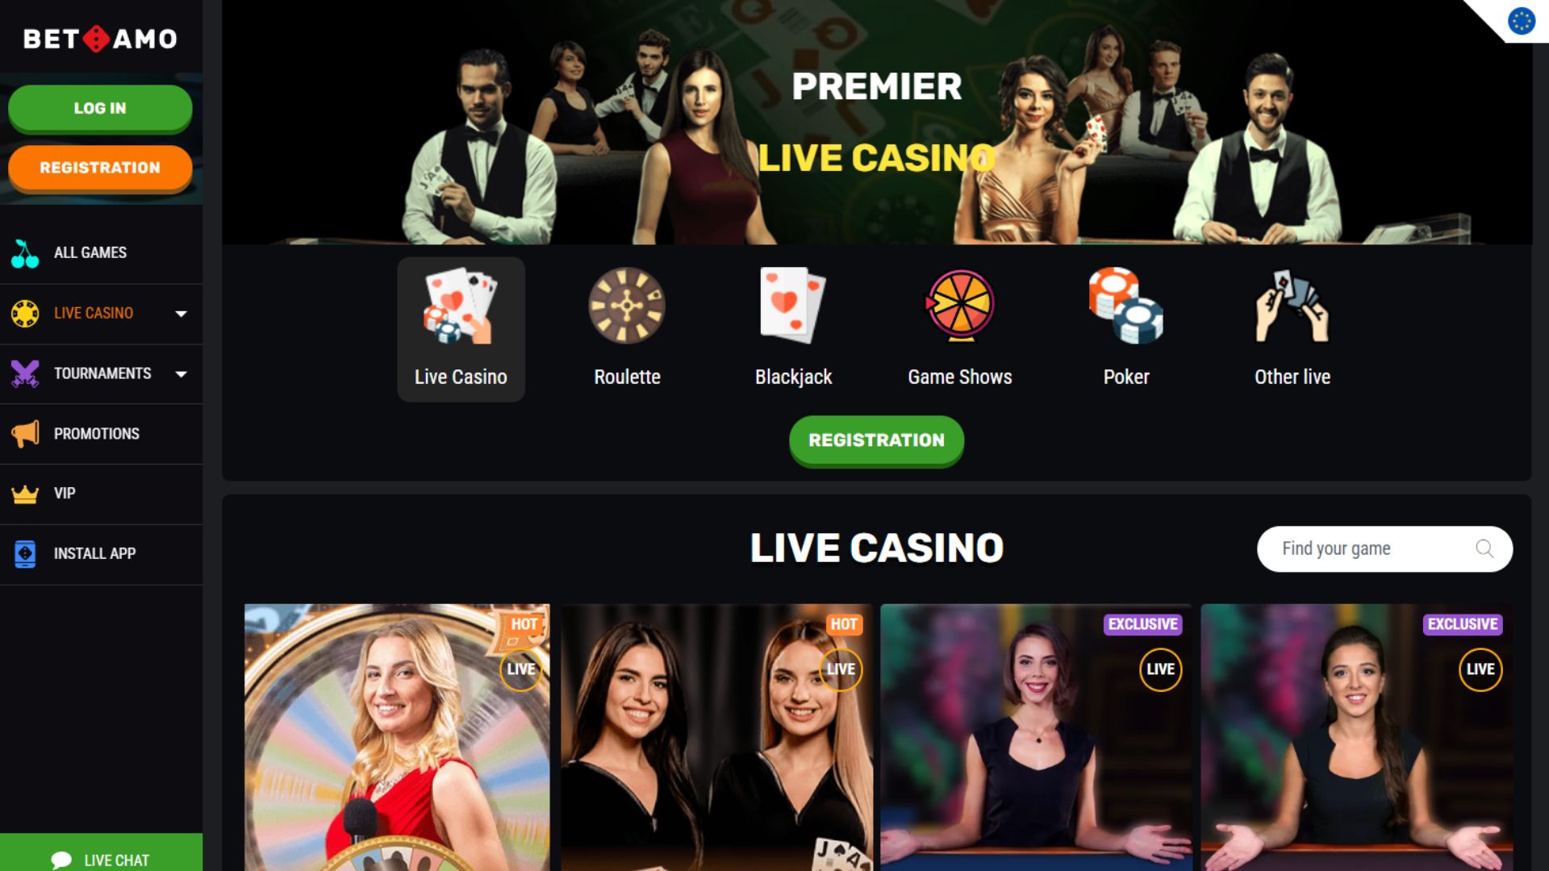
Task: Select the Blackjack cards icon
Action: 793,306
